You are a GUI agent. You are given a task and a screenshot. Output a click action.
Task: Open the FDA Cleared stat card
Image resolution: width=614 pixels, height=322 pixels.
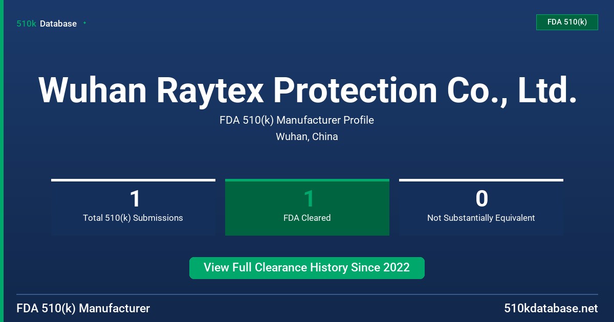307,207
